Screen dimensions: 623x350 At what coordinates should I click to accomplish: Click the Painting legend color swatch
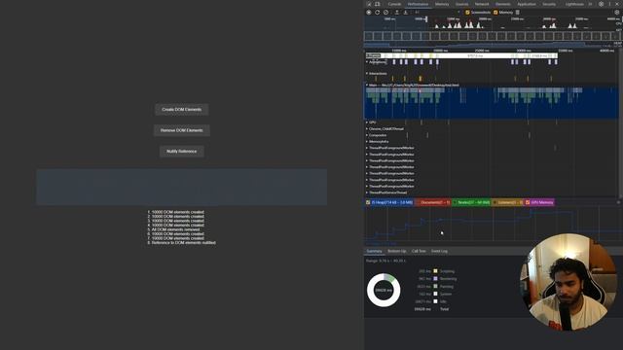pos(435,286)
